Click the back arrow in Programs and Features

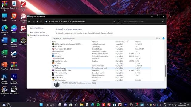[29, 21]
